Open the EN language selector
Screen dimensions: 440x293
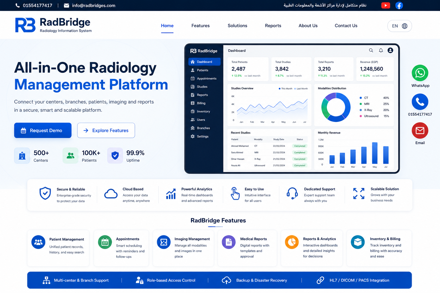click(400, 26)
